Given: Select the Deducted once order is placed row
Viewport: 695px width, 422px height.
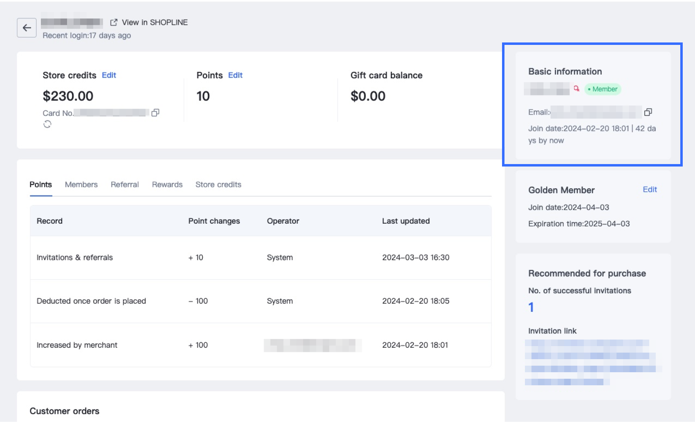Looking at the screenshot, I should [91, 301].
